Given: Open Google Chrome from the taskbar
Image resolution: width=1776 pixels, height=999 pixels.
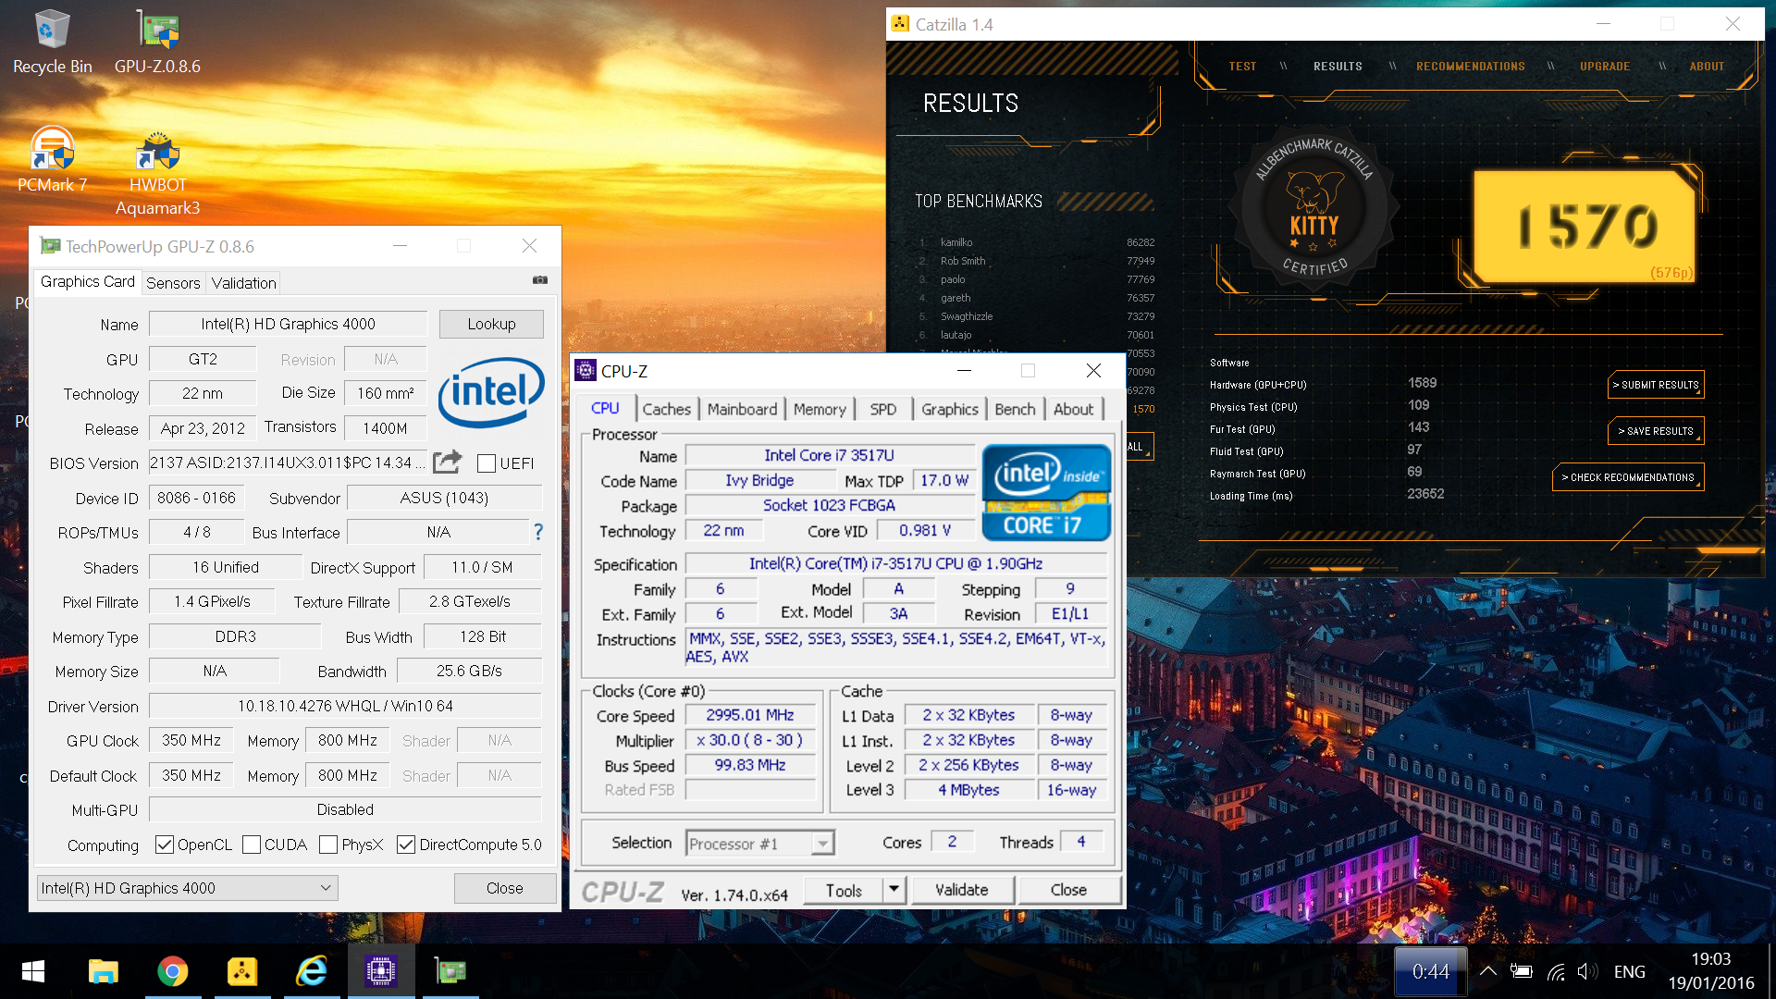Looking at the screenshot, I should click(172, 971).
